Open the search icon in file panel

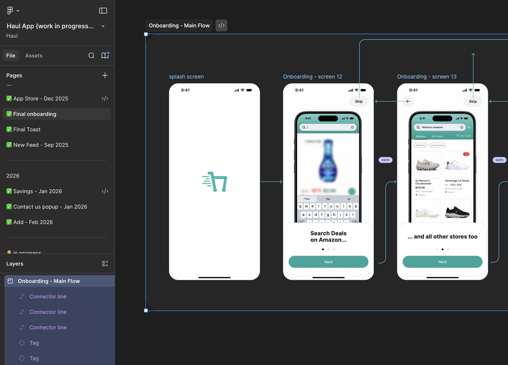pyautogui.click(x=91, y=56)
